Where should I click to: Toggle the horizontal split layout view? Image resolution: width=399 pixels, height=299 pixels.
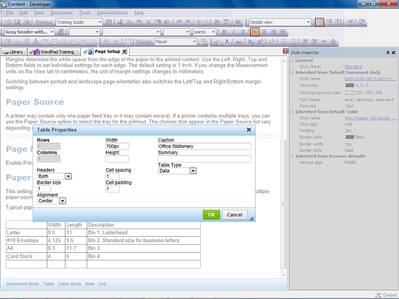(329, 22)
